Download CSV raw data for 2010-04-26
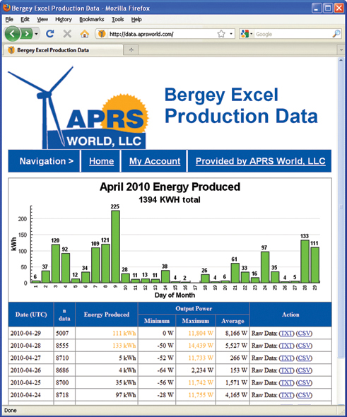Image resolution: width=347 pixels, height=417 pixels. [304, 370]
